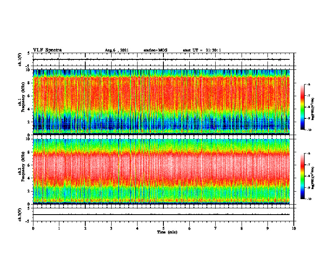Click time axis tick label "6"
The image size is (331, 256).
click(190, 228)
